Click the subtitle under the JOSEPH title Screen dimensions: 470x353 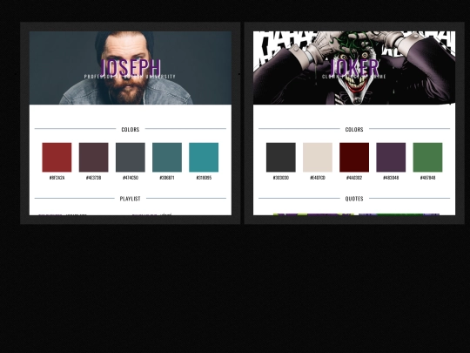(x=130, y=77)
